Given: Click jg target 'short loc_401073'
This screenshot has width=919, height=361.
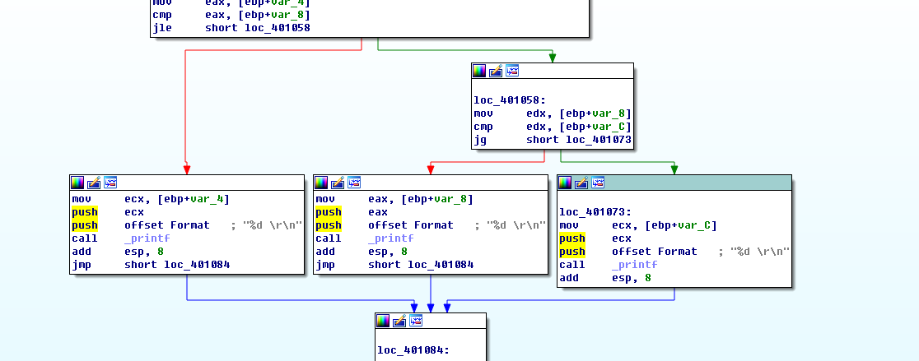Looking at the screenshot, I should tap(579, 140).
